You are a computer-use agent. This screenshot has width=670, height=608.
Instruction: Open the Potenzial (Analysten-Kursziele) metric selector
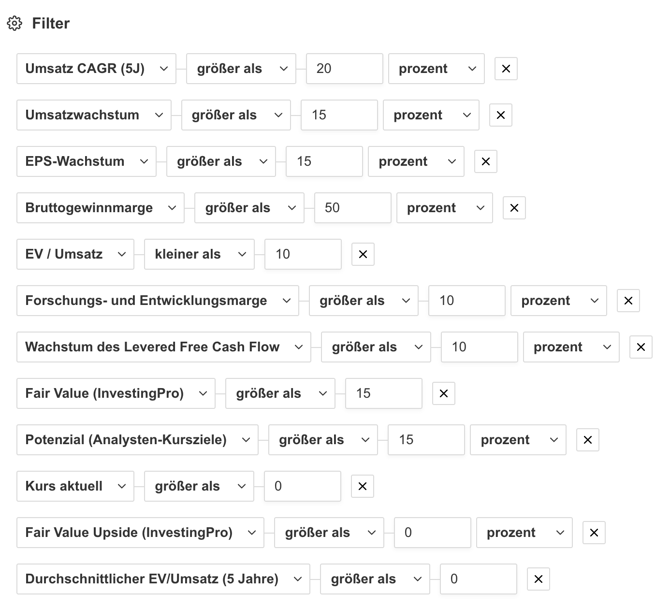coord(137,440)
